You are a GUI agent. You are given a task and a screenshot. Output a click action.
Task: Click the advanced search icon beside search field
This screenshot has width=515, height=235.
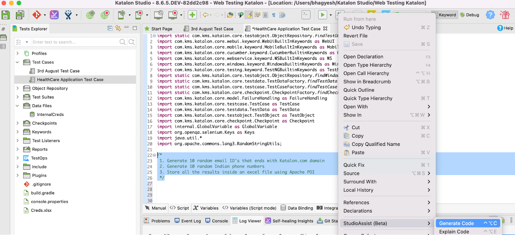point(132,42)
